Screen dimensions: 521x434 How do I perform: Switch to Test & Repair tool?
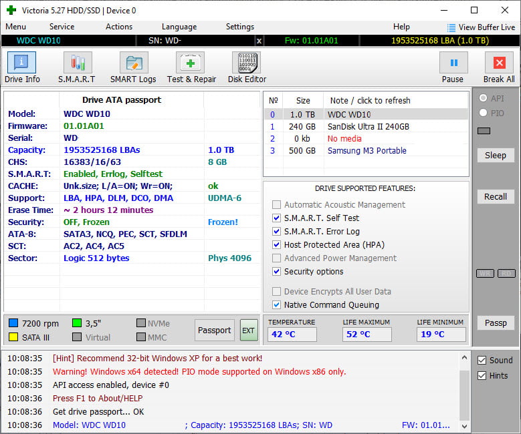pyautogui.click(x=190, y=62)
